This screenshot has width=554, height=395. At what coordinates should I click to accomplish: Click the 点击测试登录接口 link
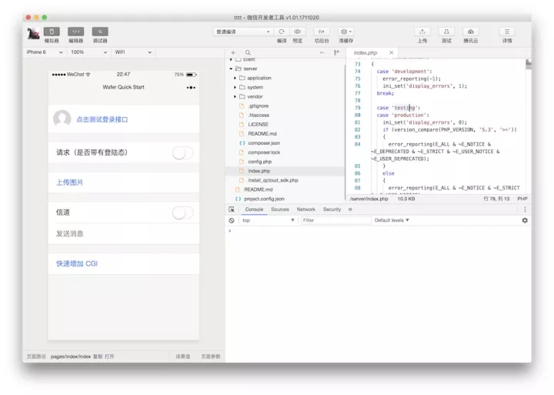point(102,119)
